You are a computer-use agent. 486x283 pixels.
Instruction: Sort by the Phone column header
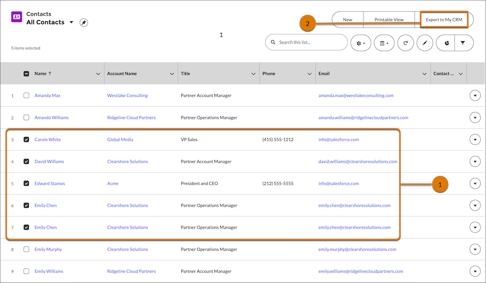269,74
